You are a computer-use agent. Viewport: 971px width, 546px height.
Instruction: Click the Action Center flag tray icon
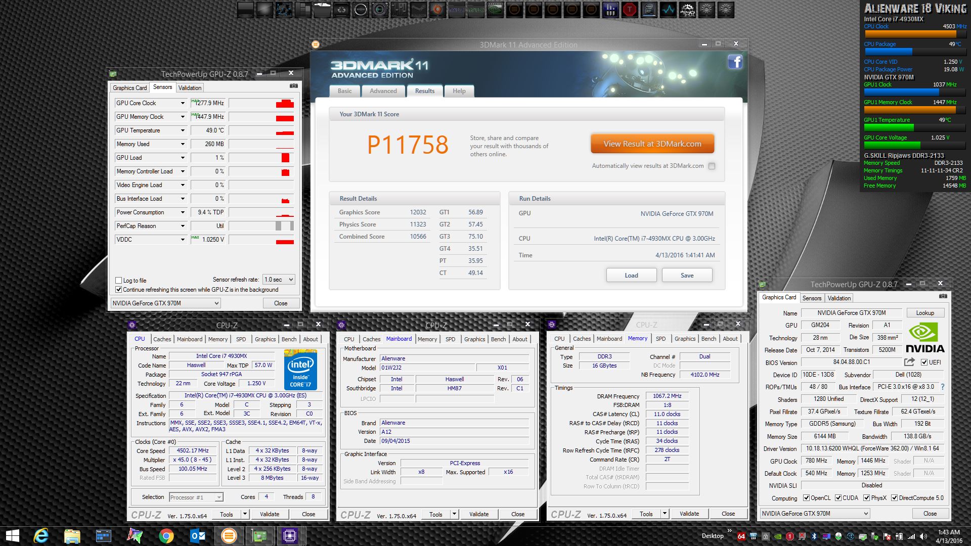point(887,536)
